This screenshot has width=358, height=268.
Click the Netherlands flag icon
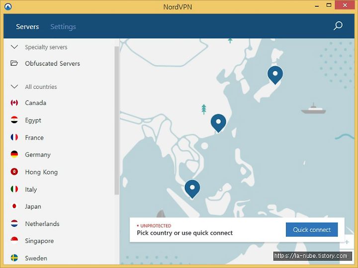[x=14, y=223]
